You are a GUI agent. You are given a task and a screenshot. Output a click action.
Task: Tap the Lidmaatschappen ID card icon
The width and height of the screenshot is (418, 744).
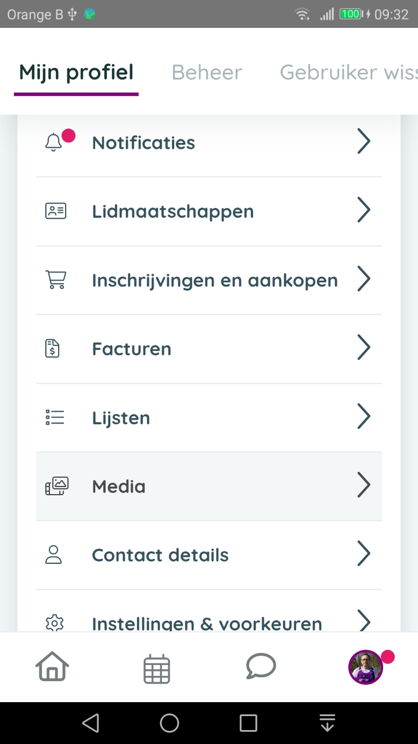[56, 211]
